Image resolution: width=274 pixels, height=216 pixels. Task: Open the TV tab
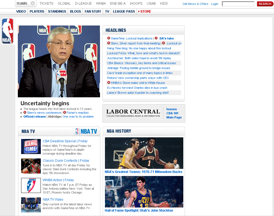[x=107, y=11]
